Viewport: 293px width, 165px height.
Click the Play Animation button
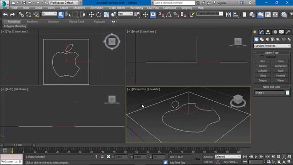coord(256,157)
